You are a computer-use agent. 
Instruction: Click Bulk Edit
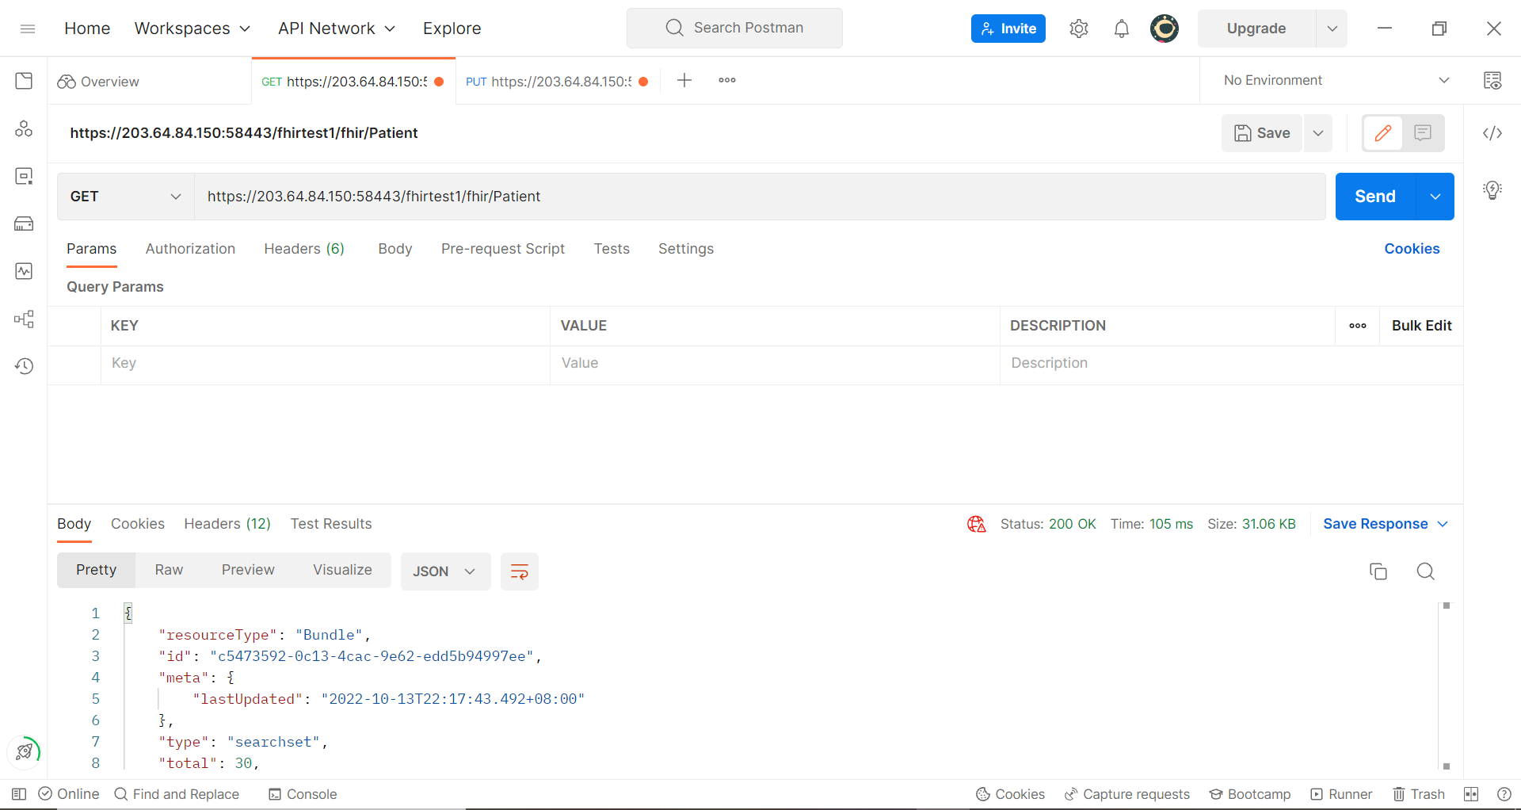[x=1421, y=326]
